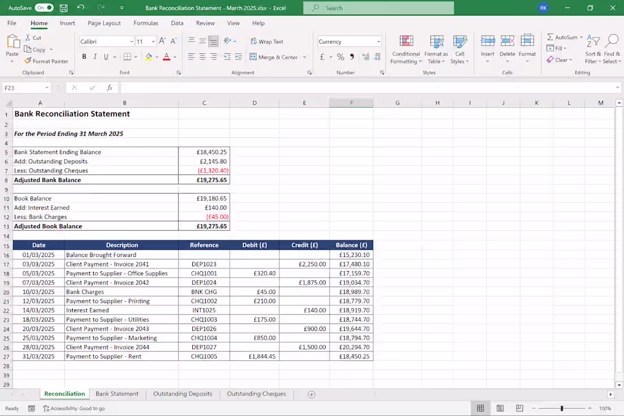Expand the Merge & Center dropdown arrow
624x416 pixels.
pos(305,57)
